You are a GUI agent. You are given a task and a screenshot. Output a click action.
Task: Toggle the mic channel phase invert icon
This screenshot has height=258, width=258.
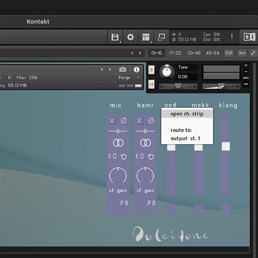(x=124, y=121)
